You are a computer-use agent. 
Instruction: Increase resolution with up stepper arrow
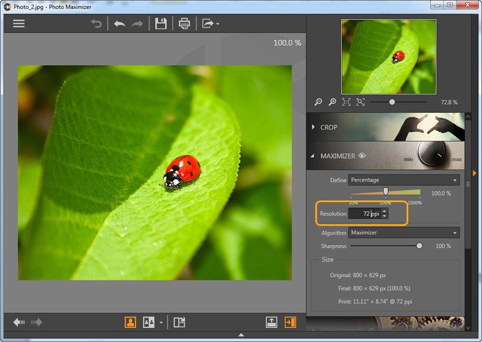(384, 211)
